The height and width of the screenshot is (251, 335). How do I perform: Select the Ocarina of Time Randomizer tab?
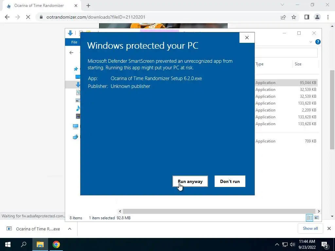(x=42, y=6)
